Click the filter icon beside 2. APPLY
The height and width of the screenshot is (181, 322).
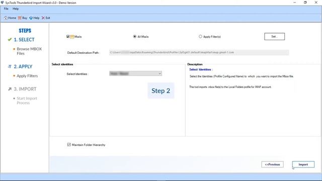[10, 66]
